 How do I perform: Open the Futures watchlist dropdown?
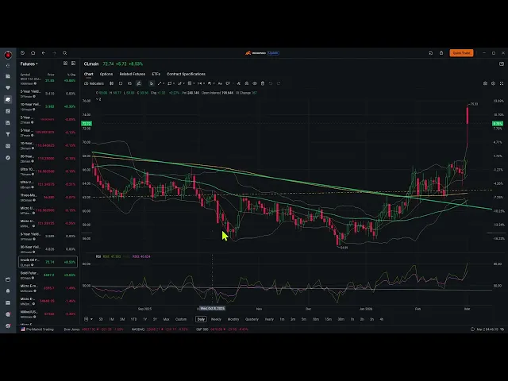tap(29, 63)
